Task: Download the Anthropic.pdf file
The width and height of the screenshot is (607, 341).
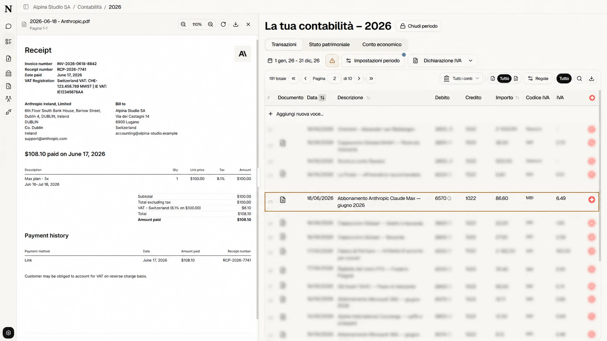Action: tap(236, 24)
